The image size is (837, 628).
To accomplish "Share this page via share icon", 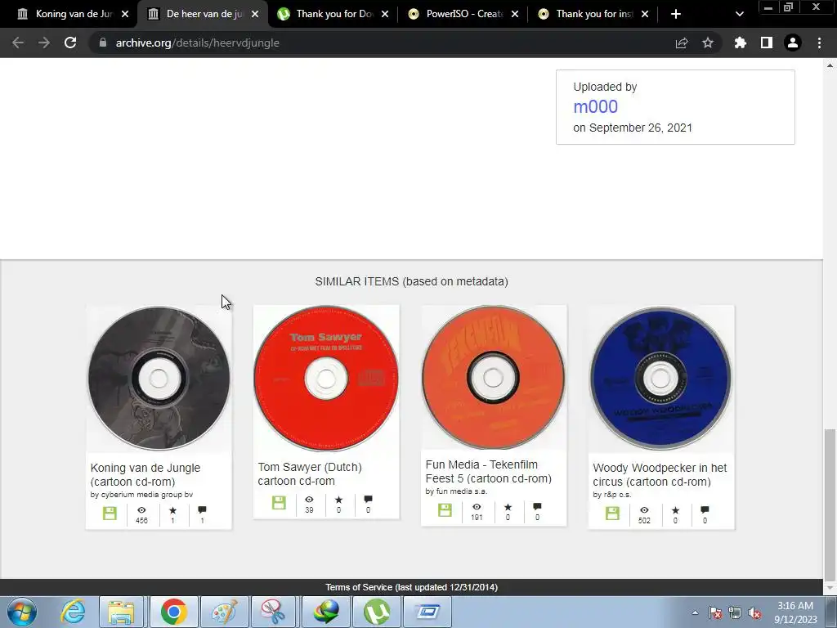I will (x=682, y=43).
